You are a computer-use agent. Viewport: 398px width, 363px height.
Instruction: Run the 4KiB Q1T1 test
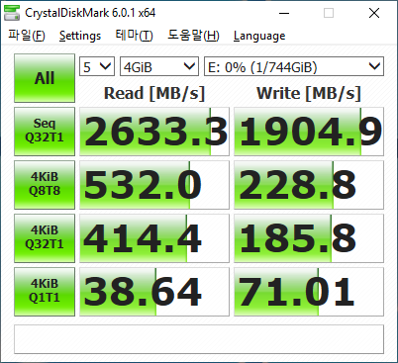tap(45, 292)
